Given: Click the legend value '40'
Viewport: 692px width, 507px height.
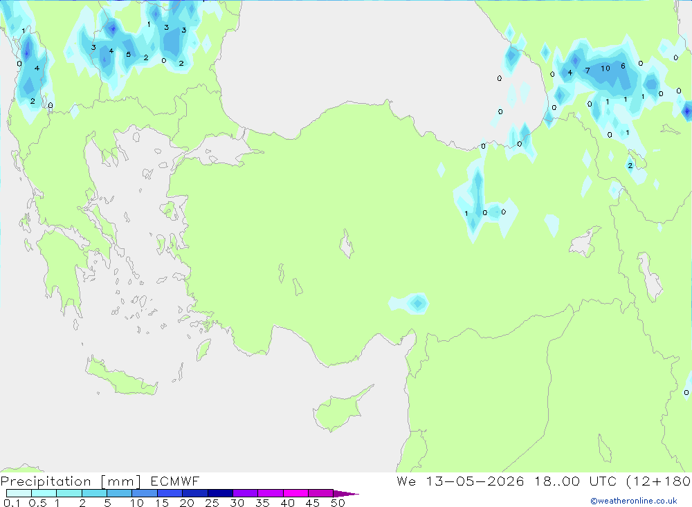Looking at the screenshot, I should pos(288,503).
